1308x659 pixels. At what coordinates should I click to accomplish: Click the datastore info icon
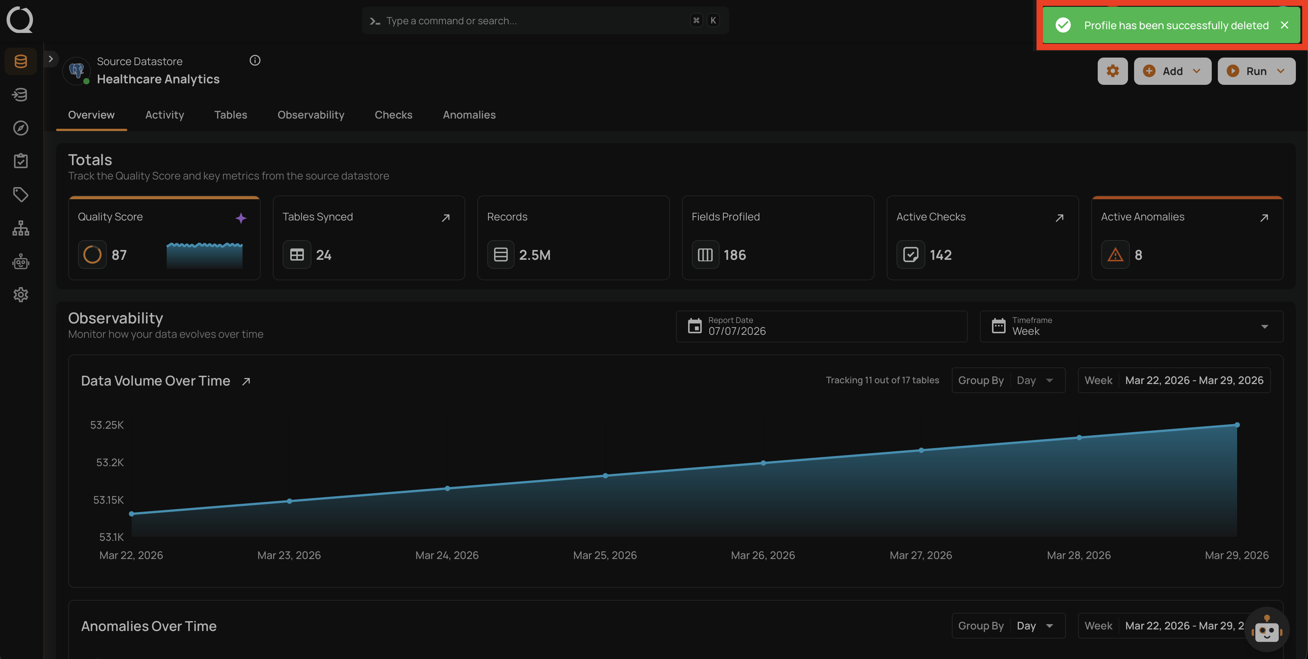[255, 61]
